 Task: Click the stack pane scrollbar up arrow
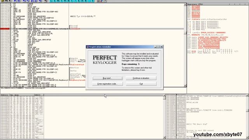pos(247,95)
